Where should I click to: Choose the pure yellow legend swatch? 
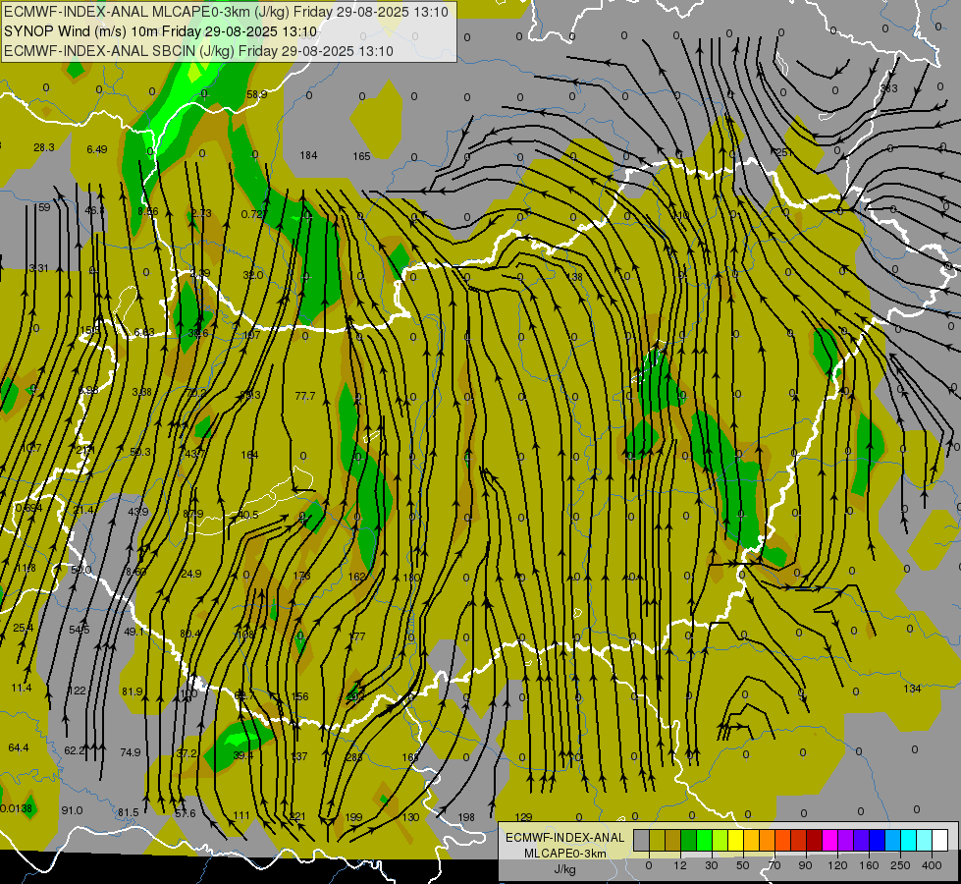click(x=735, y=840)
